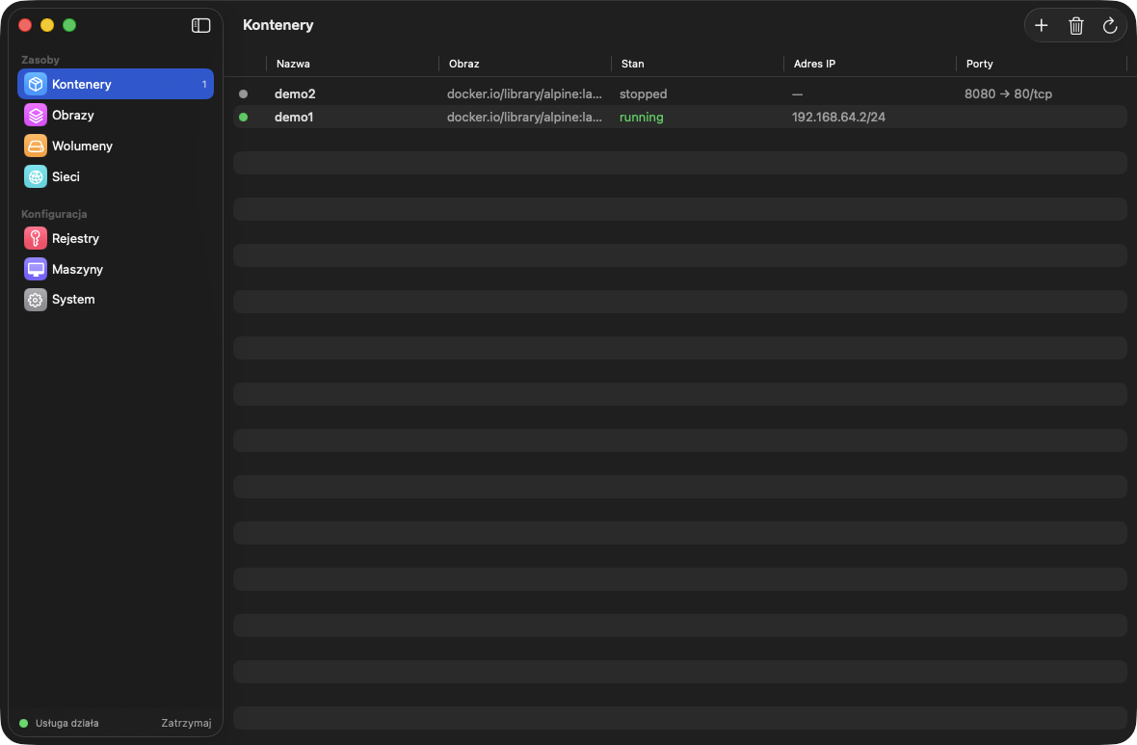Select the demo1 container name
Viewport: 1137px width, 745px height.
294,117
